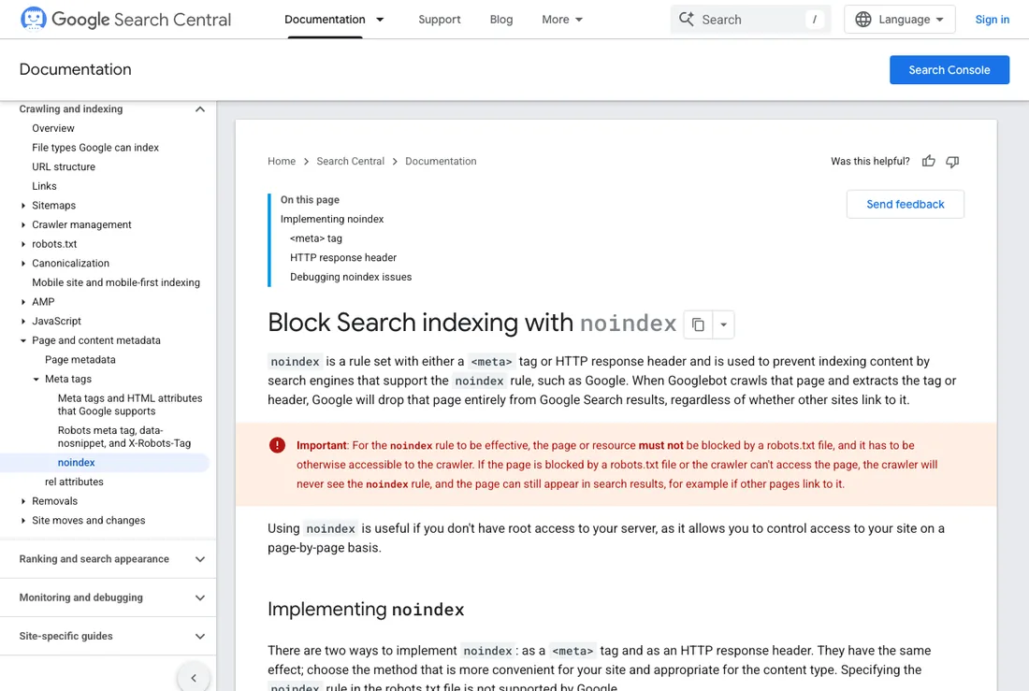Expand the robots.txt sidebar item

pyautogui.click(x=23, y=244)
